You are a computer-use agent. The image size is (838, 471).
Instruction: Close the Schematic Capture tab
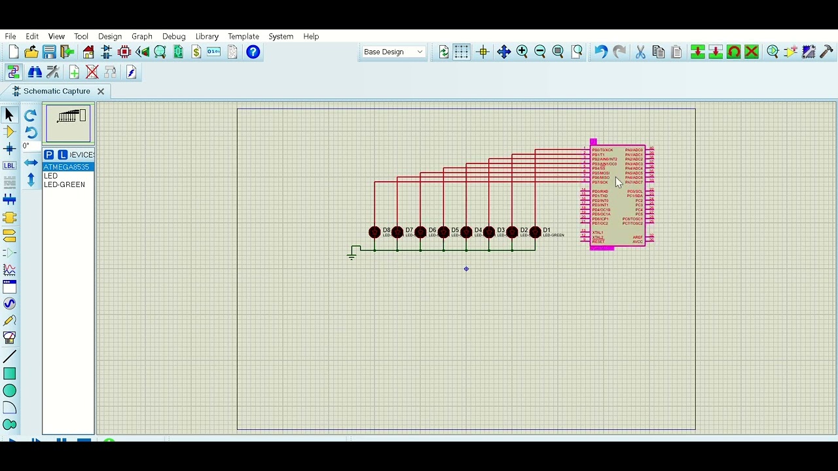tap(101, 92)
